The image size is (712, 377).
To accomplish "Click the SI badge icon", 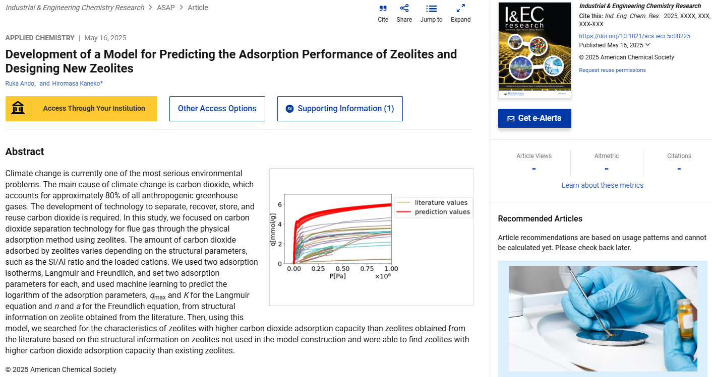I will (x=289, y=109).
